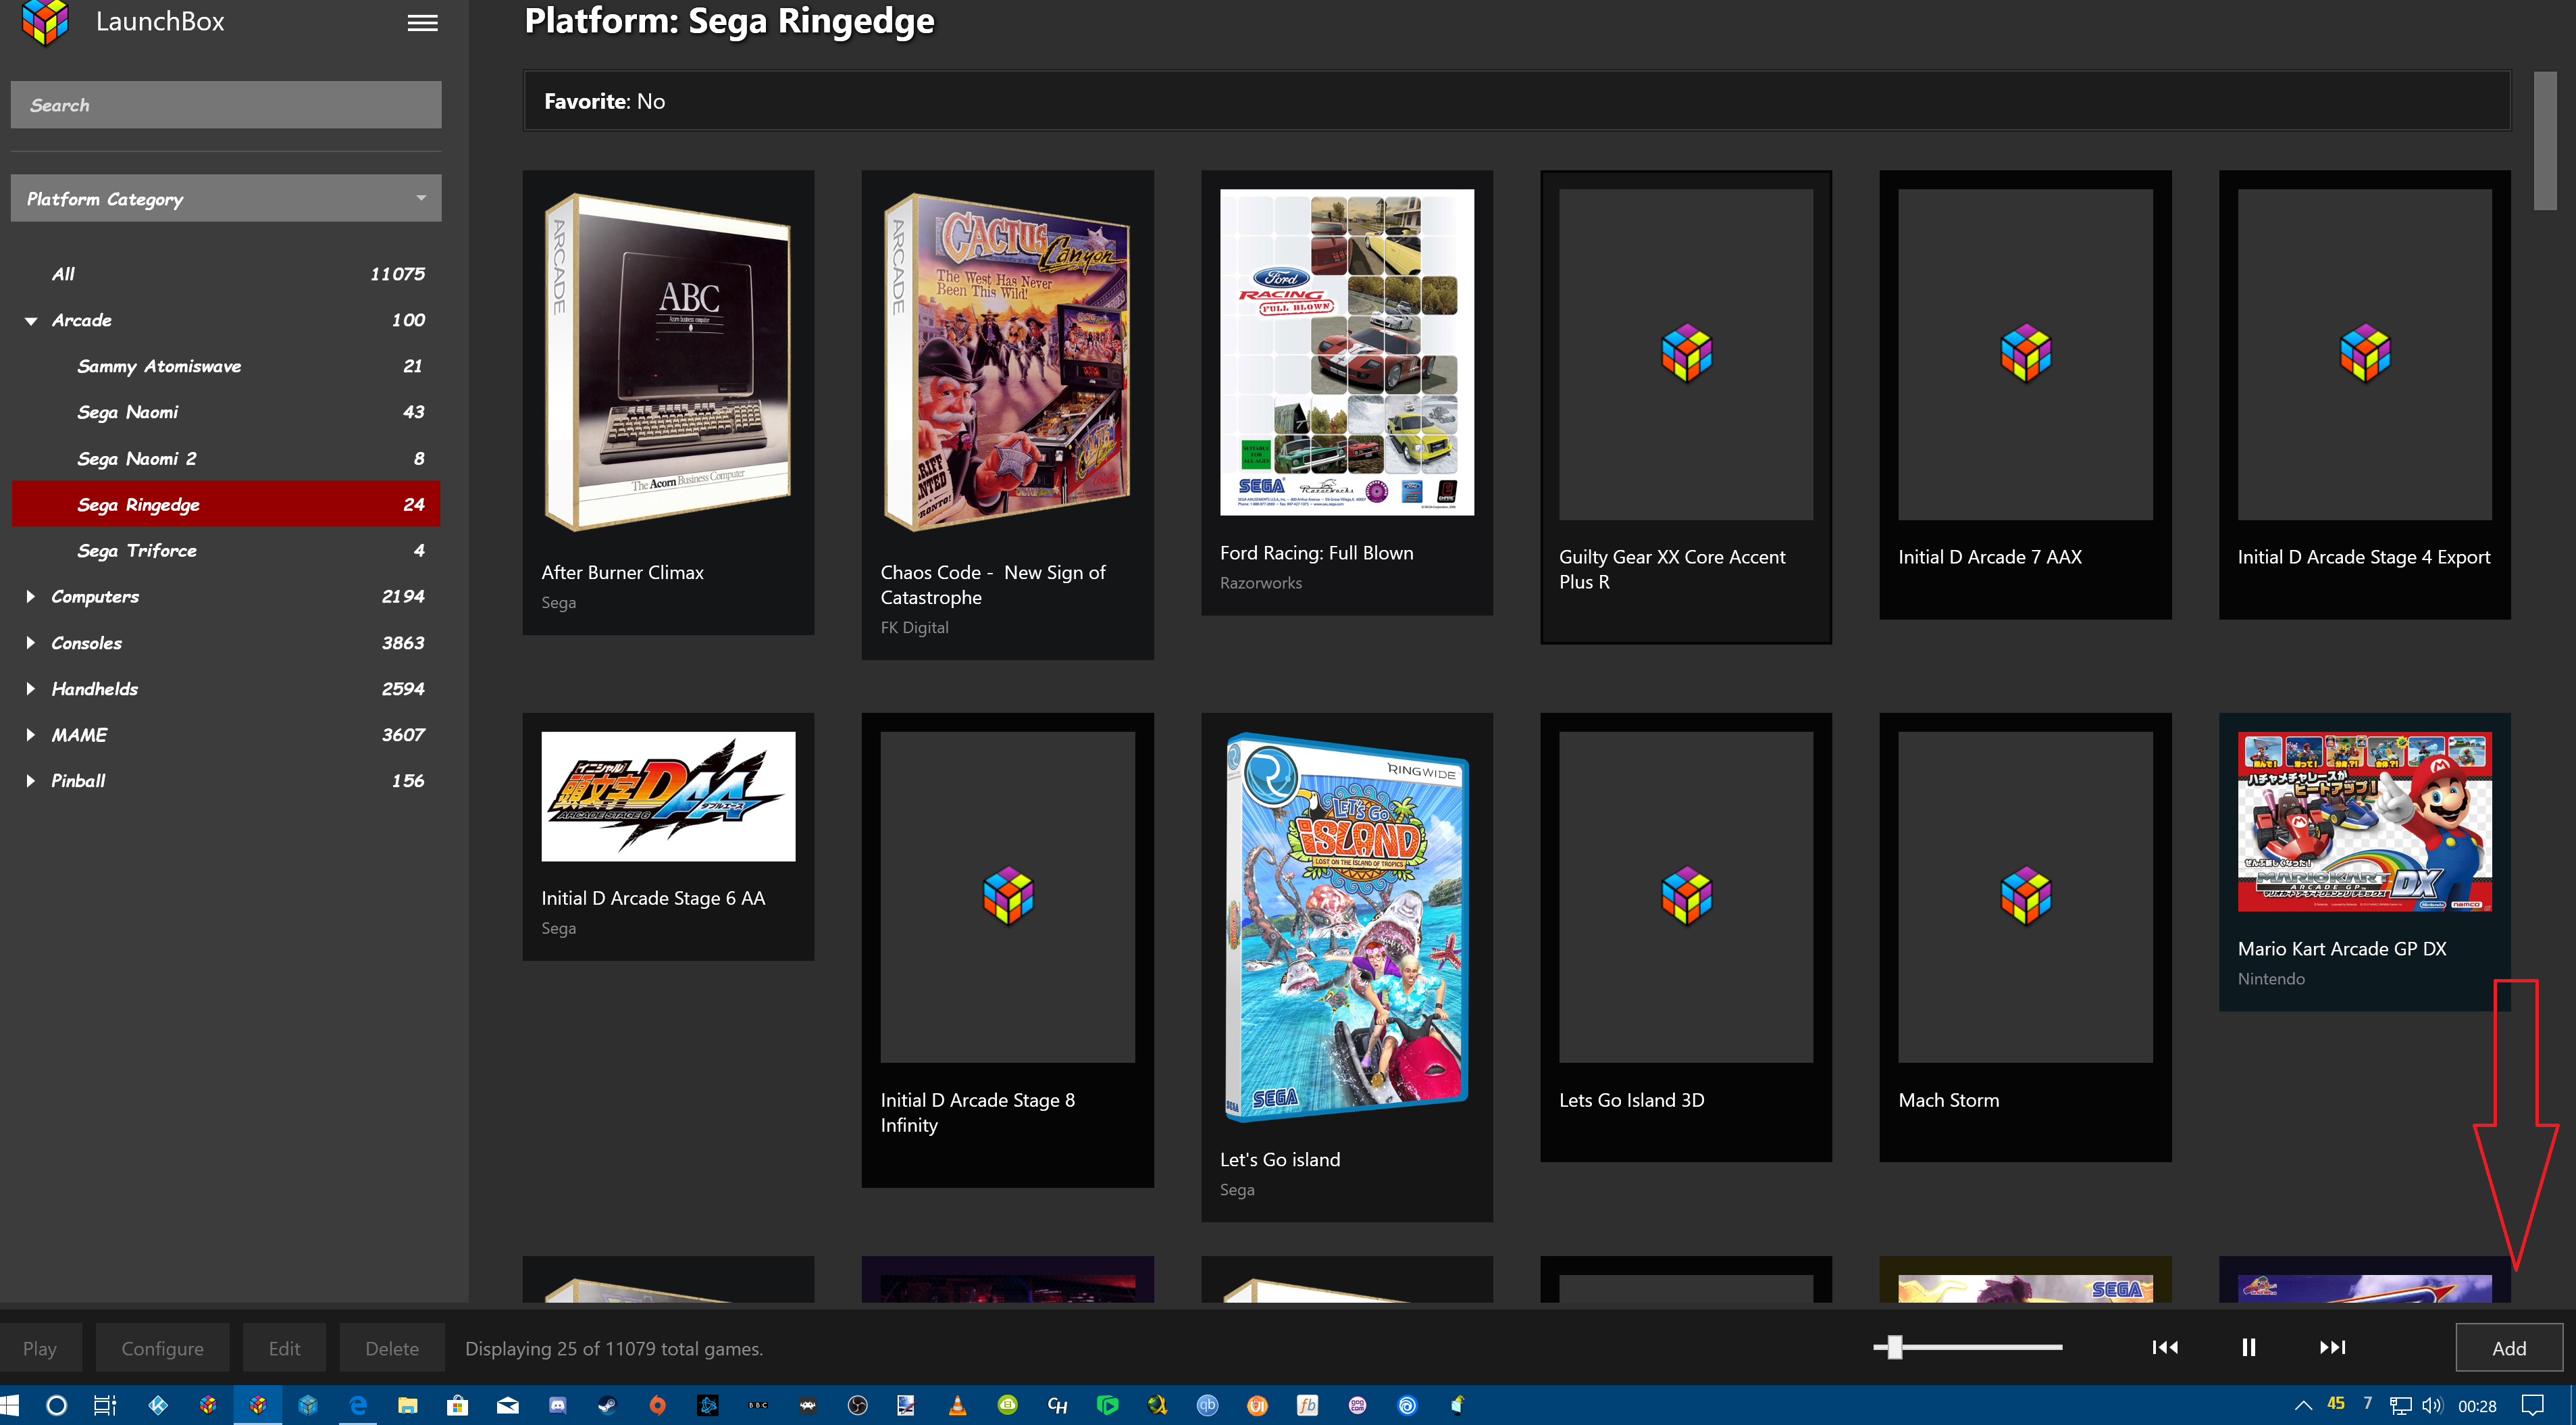Open the volume control in system tray
The image size is (2576, 1425).
[x=2432, y=1405]
